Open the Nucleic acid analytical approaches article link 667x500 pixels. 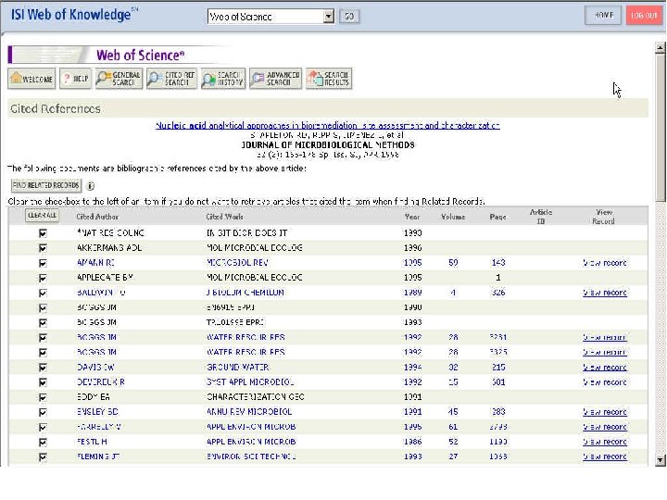pyautogui.click(x=328, y=125)
